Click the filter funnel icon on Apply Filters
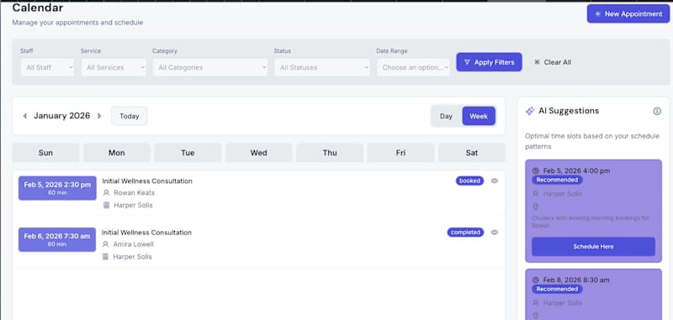 [x=467, y=62]
